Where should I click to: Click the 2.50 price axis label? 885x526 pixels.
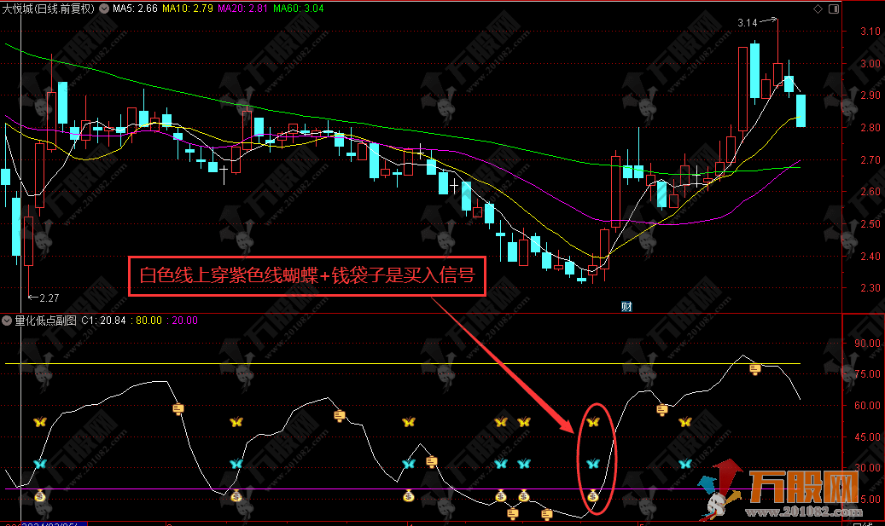coord(870,224)
